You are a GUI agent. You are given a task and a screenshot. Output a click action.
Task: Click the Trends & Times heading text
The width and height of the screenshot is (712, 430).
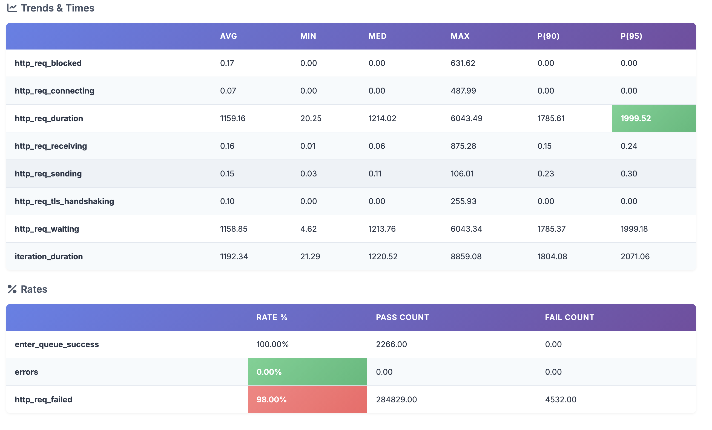pos(58,8)
